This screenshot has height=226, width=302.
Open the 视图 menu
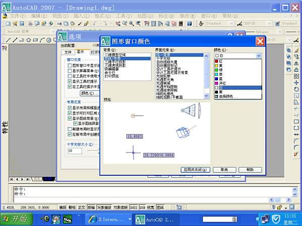tap(60, 16)
